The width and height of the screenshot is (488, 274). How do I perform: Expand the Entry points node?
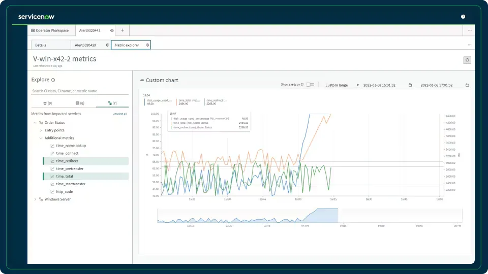pos(41,130)
